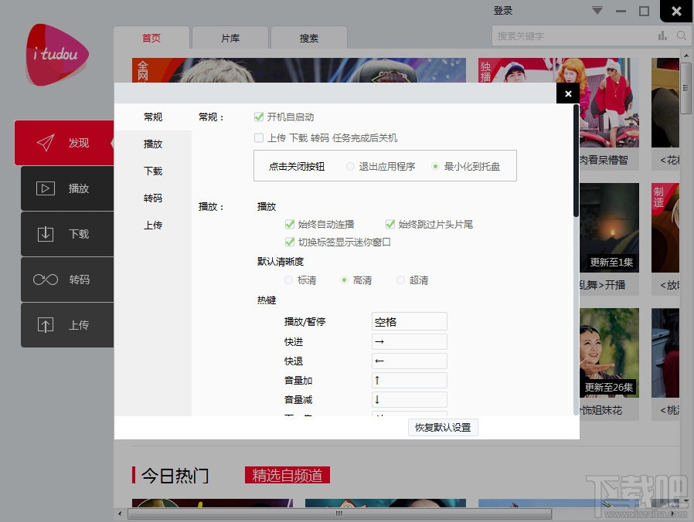This screenshot has width=694, height=522.
Task: Select the 超清 quality radio button
Action: tap(400, 280)
